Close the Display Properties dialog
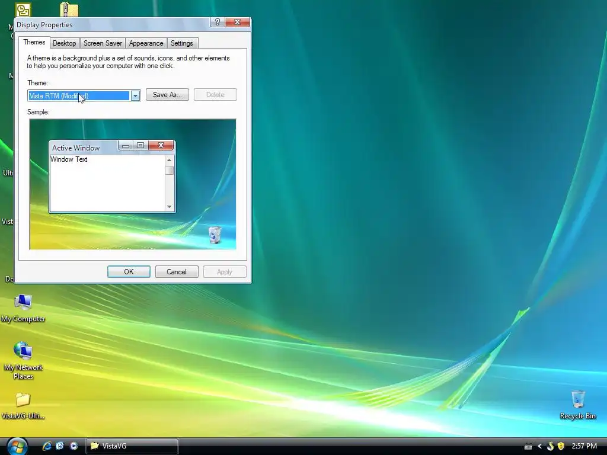 point(237,22)
